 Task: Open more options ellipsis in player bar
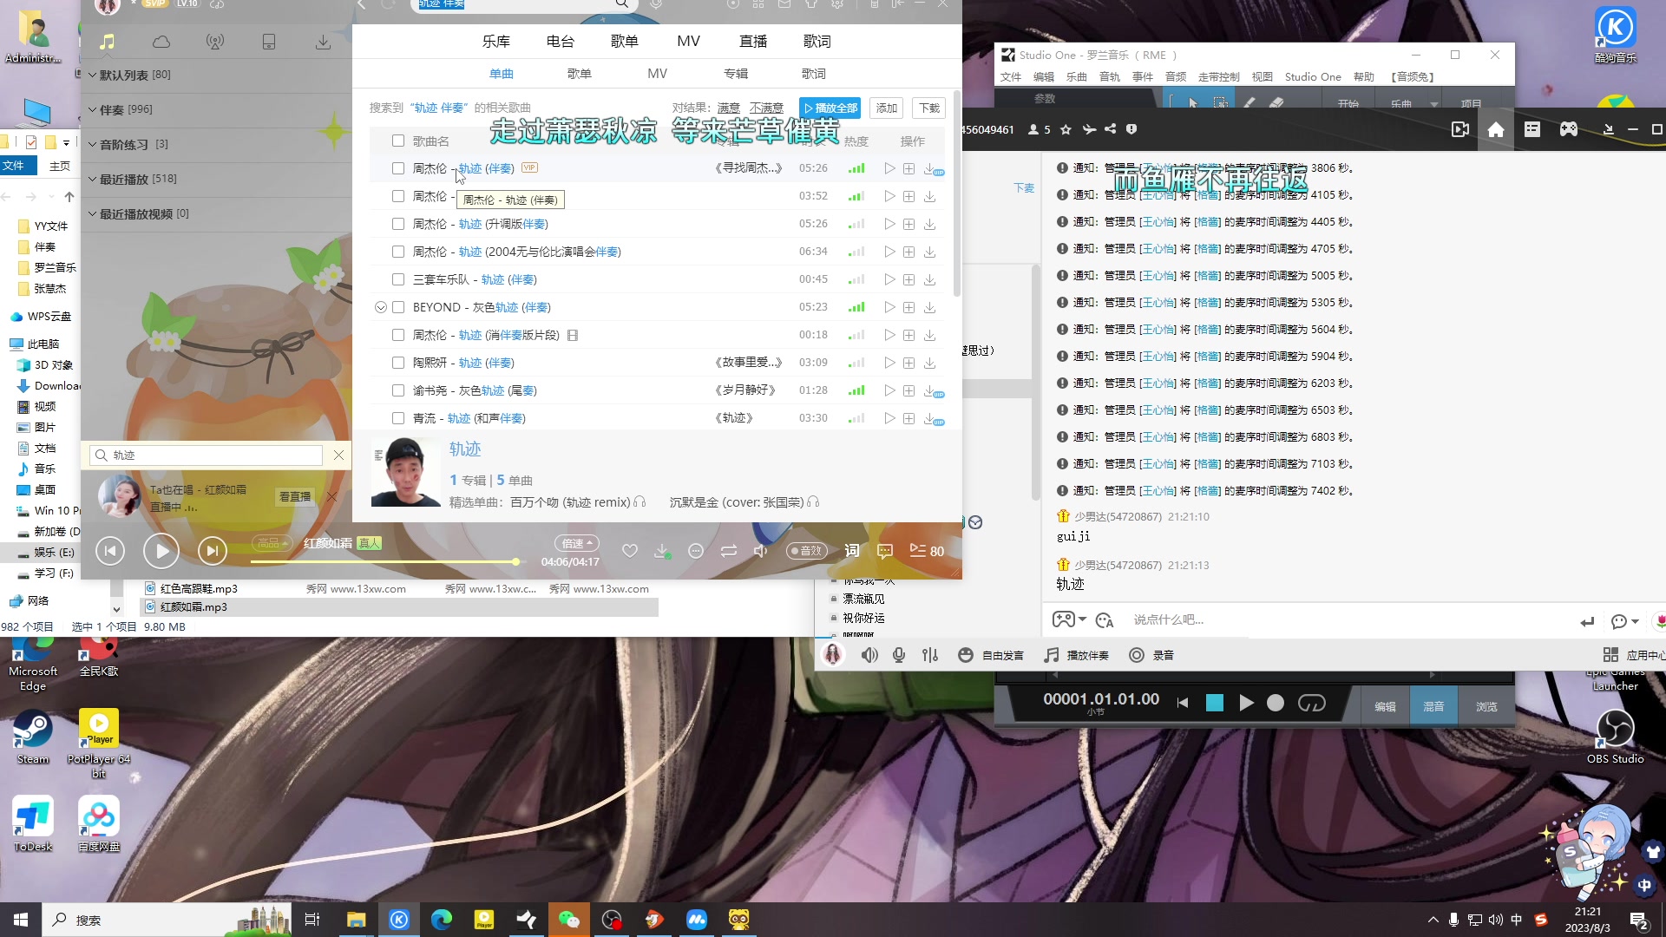click(x=696, y=551)
